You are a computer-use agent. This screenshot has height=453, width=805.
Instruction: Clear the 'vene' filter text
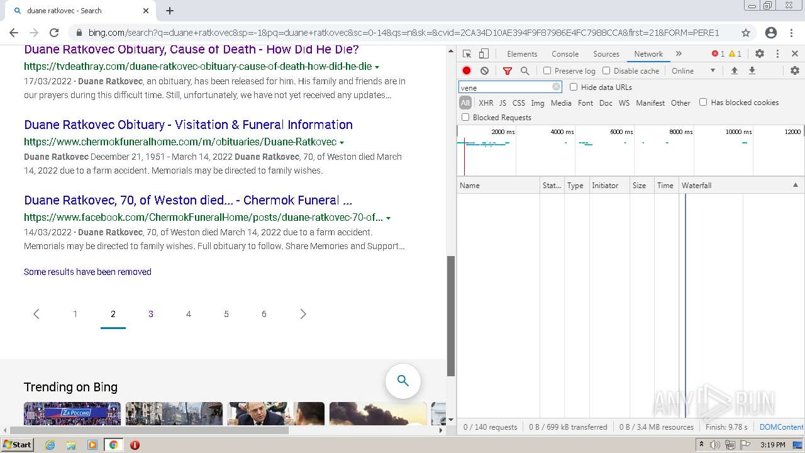(556, 87)
